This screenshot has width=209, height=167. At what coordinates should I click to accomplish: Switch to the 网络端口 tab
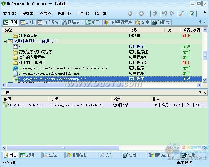[x=73, y=22]
